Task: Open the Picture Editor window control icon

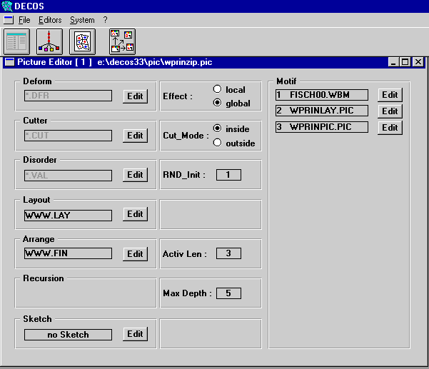Action: coord(10,62)
